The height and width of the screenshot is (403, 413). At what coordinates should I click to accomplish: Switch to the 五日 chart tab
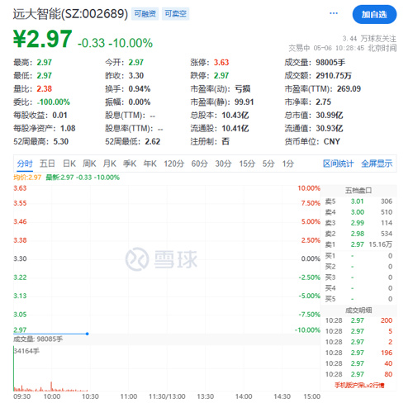[47, 164]
